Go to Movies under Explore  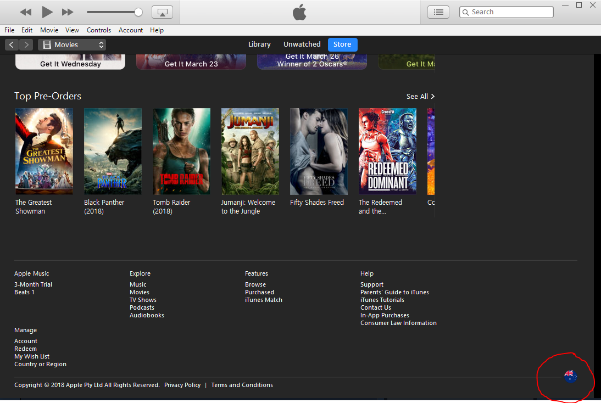pos(140,292)
